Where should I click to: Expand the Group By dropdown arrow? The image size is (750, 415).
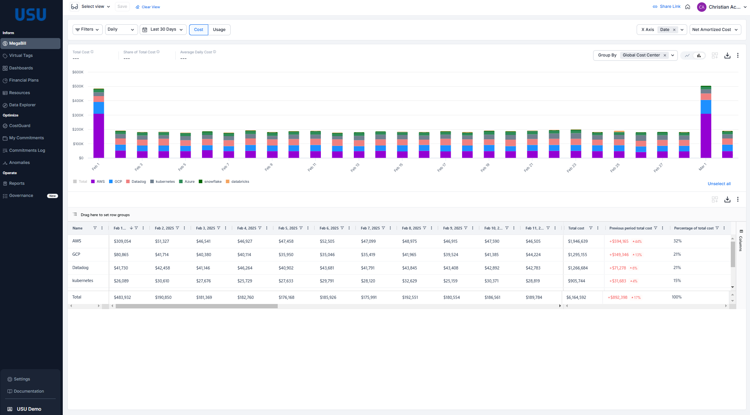pos(673,55)
